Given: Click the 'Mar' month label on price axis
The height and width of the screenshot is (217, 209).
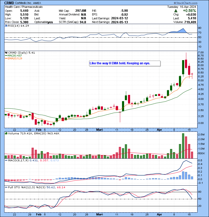Looking at the screenshot, I should [x=99, y=130].
